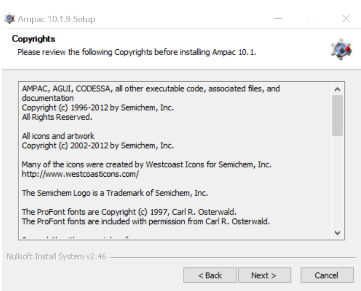The height and width of the screenshot is (291, 361).
Task: Click the Next > button
Action: pyautogui.click(x=264, y=275)
